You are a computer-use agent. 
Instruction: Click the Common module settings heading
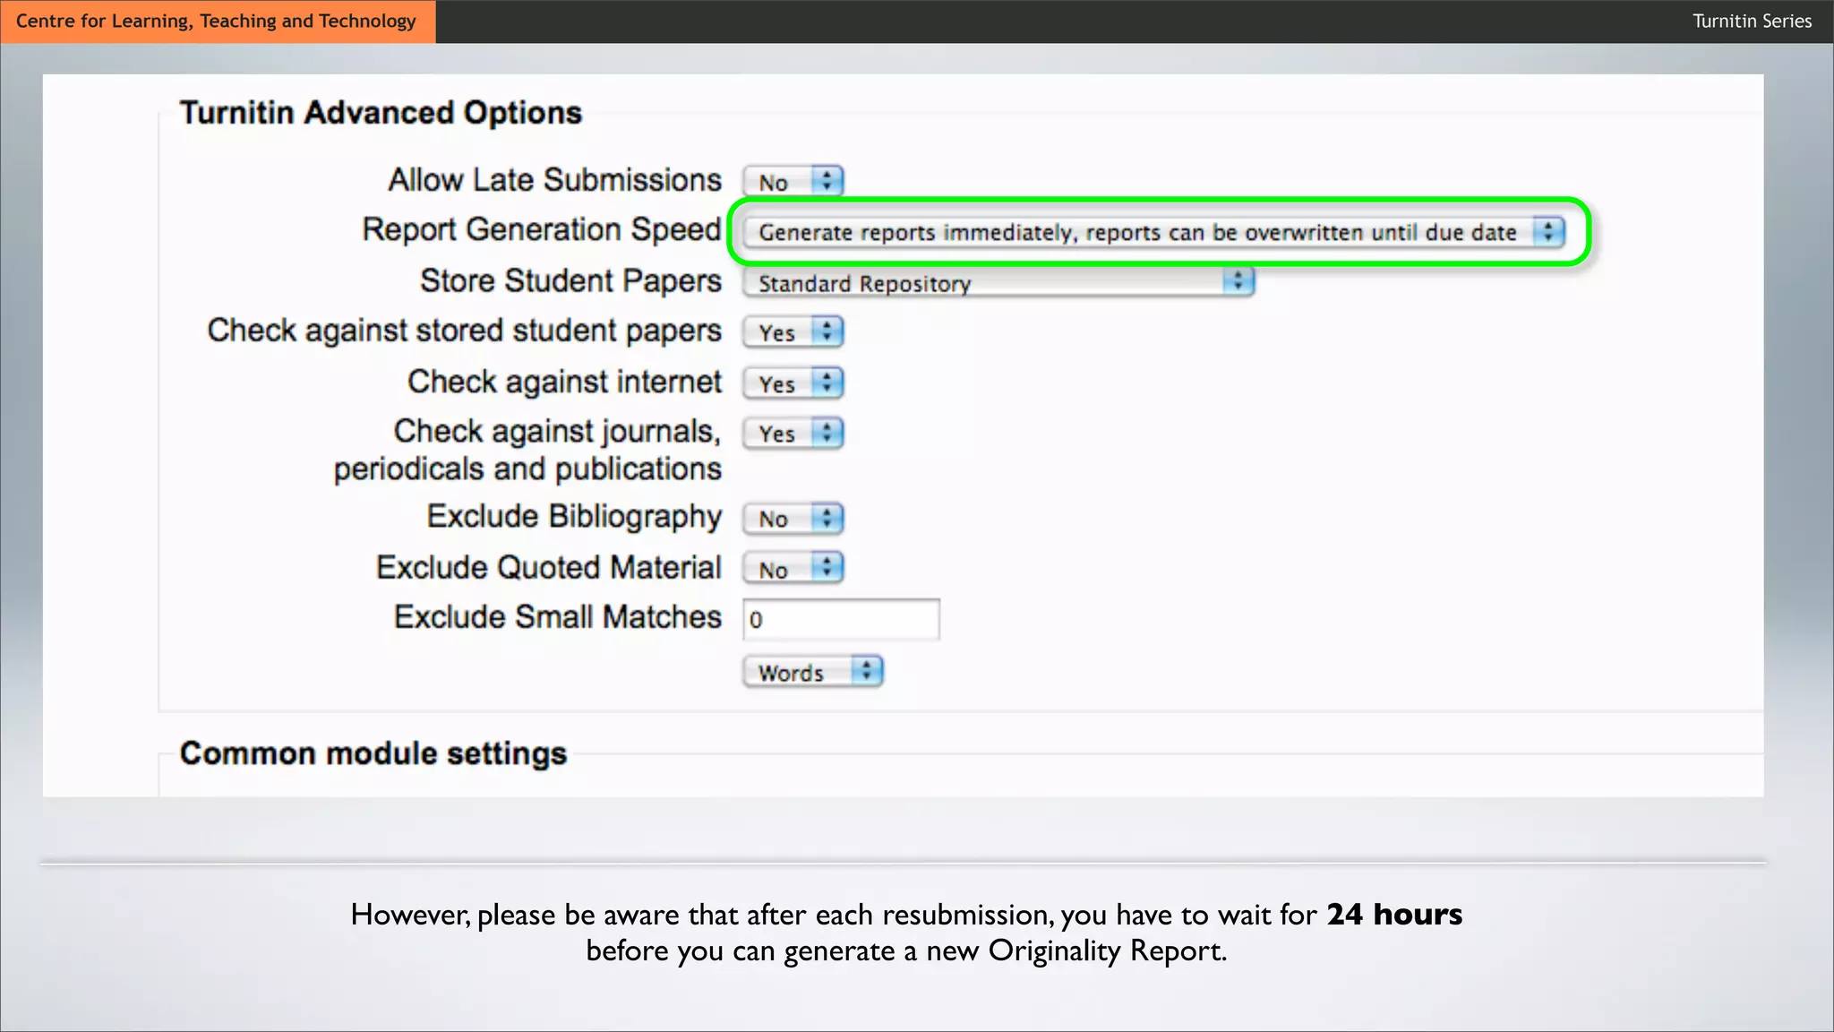click(x=373, y=753)
